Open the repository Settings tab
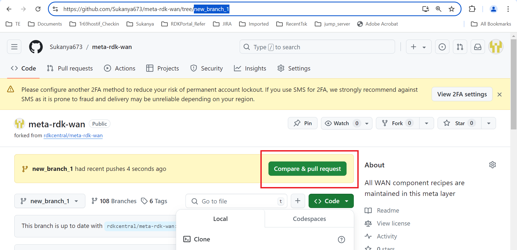Screen dimensions: 517x250 pyautogui.click(x=294, y=68)
